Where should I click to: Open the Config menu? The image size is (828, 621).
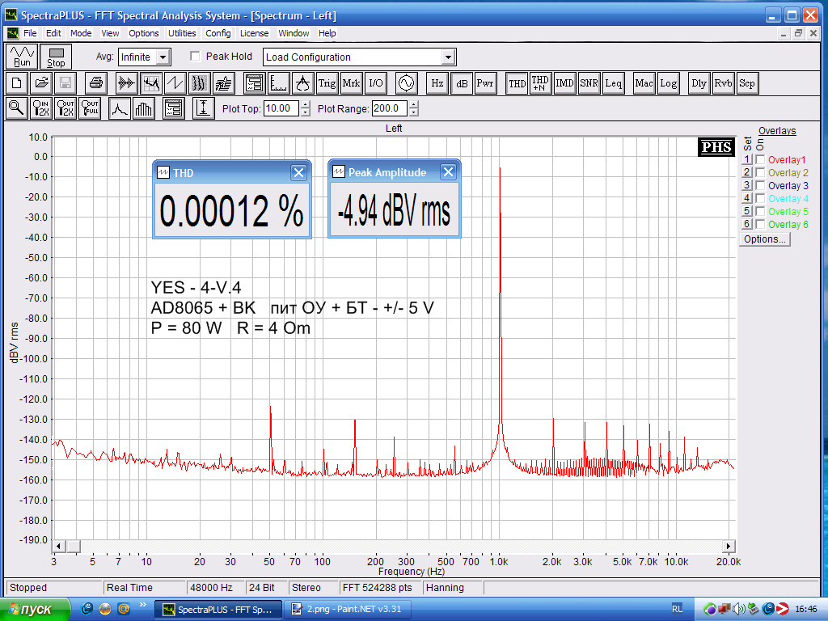pyautogui.click(x=218, y=33)
